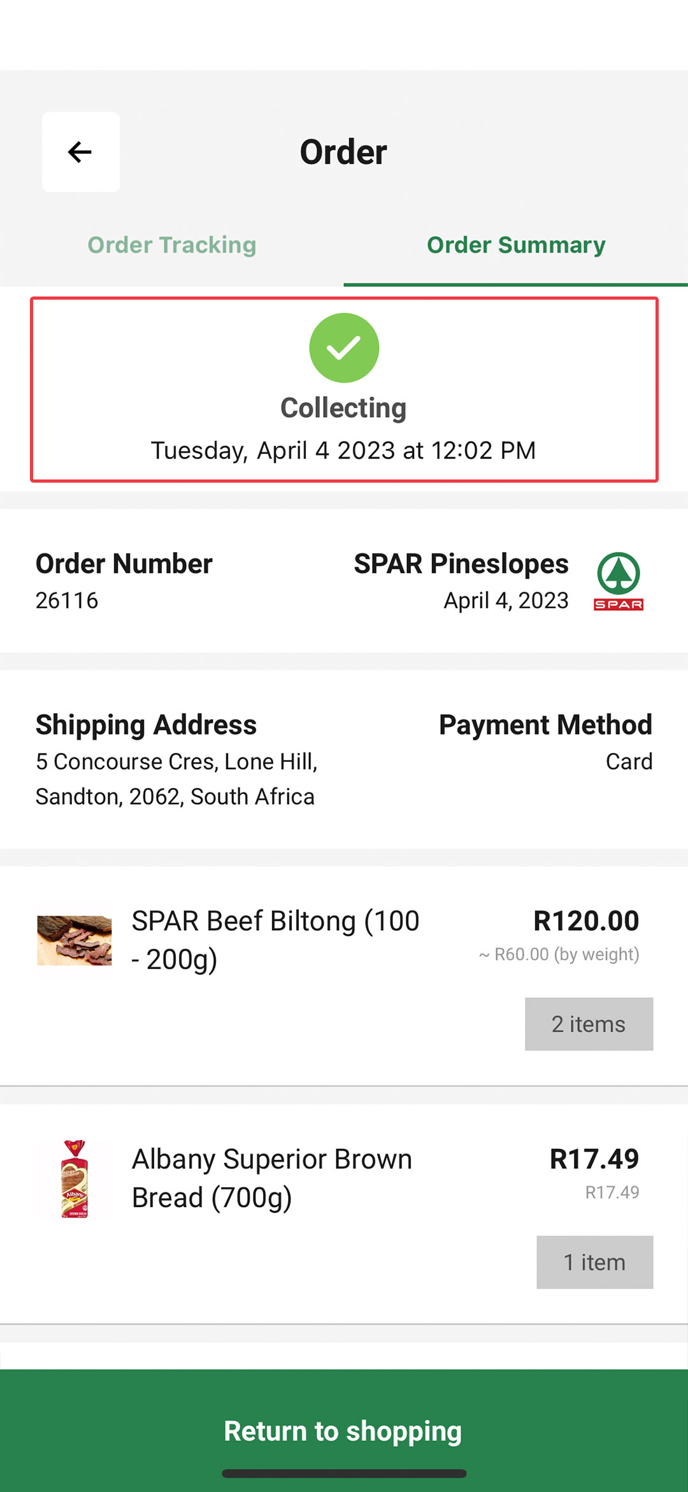Tap the green checkmark status icon

[344, 347]
